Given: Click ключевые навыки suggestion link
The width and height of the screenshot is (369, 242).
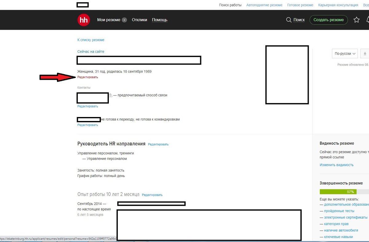Looking at the screenshot, I should click(339, 237).
